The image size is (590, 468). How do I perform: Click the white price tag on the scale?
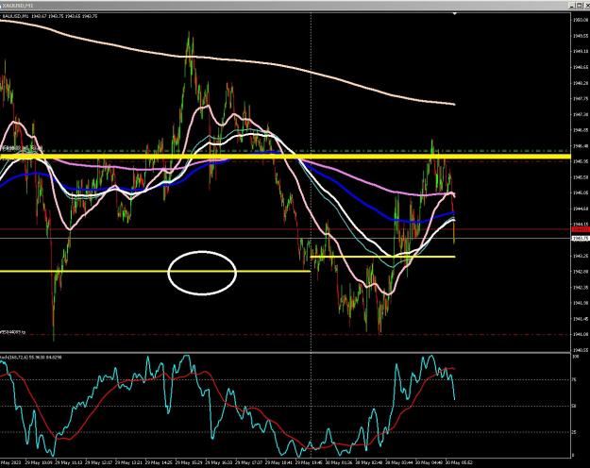pos(580,238)
